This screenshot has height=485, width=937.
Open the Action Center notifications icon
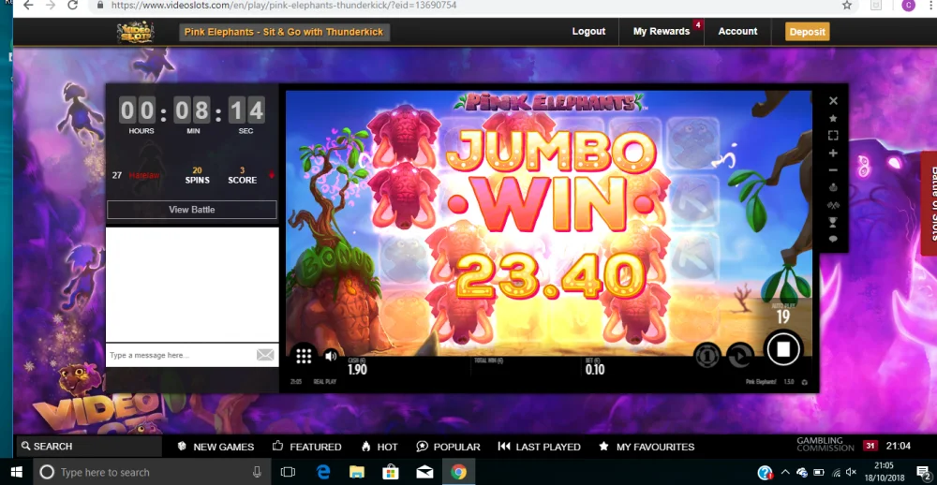(x=922, y=473)
